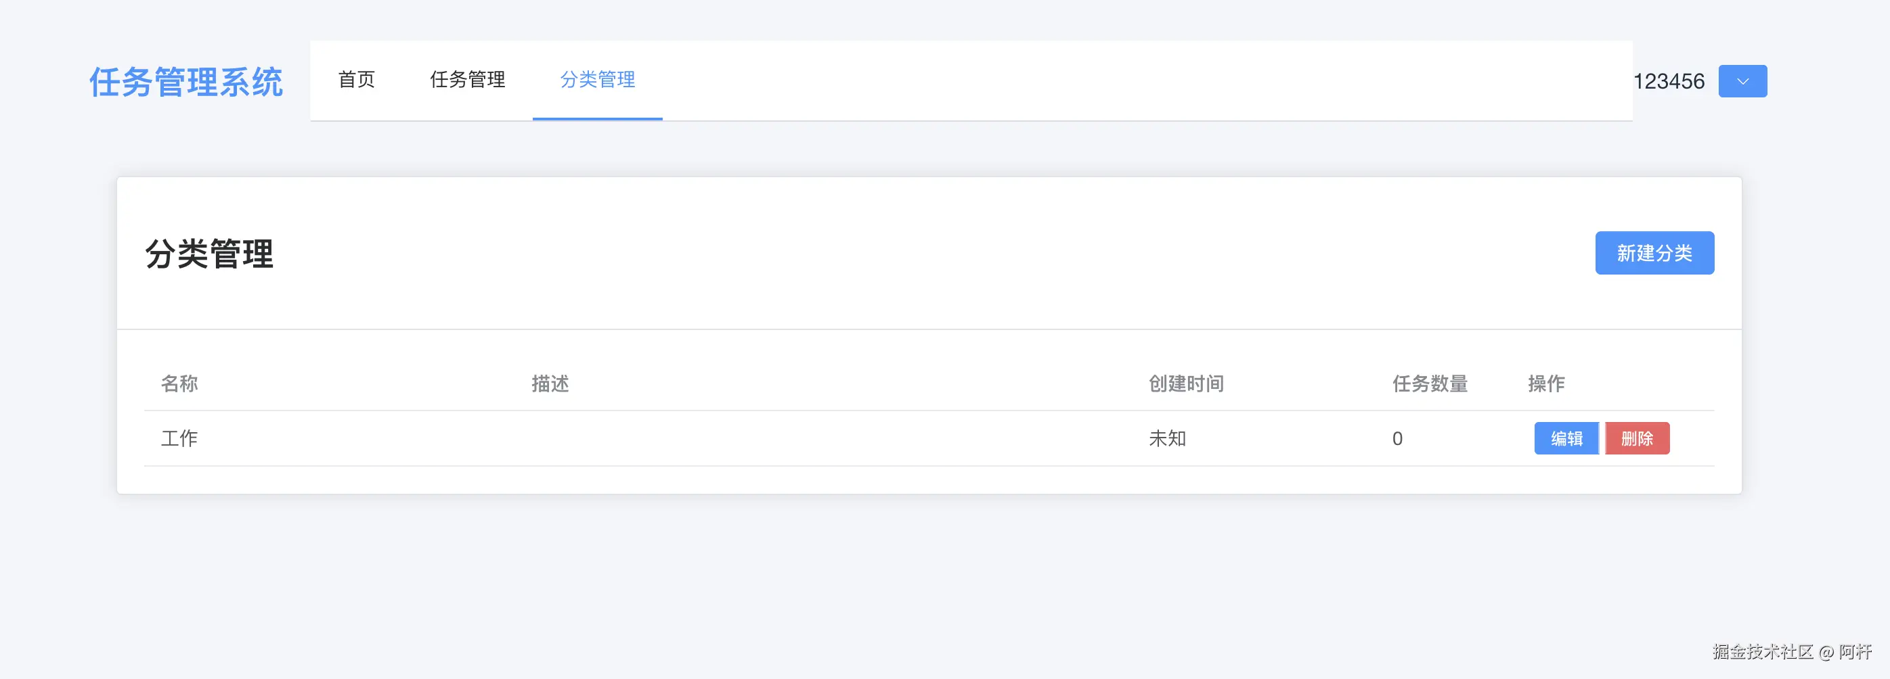Screen dimensions: 1890x679
Task: Delete the 工作 category with 删除
Action: pos(1637,438)
